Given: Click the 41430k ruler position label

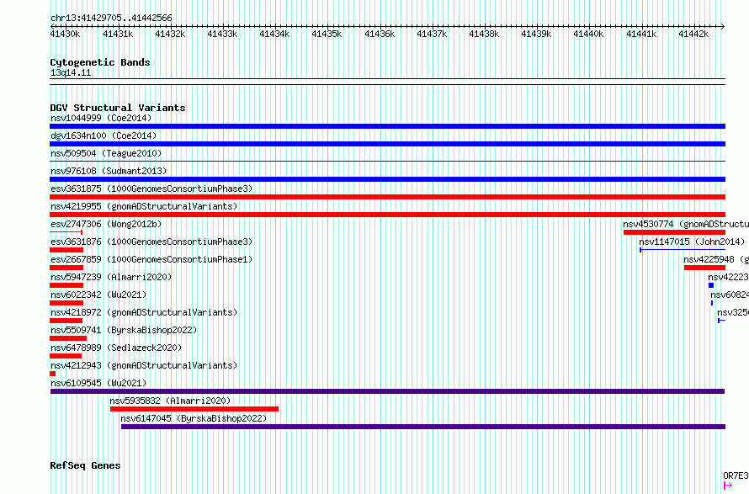Looking at the screenshot, I should click(65, 34).
